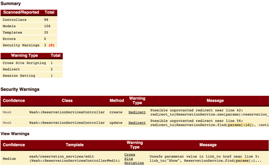Open the Redirect link in the create row
269x167 pixels.
tap(137, 112)
